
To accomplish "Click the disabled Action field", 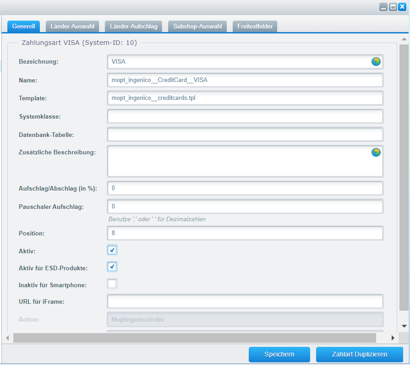I will (x=245, y=319).
